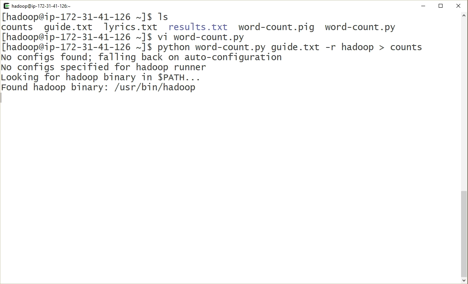Click the 'vi word-count.py' command text
Image resolution: width=468 pixels, height=284 pixels.
pyautogui.click(x=200, y=37)
